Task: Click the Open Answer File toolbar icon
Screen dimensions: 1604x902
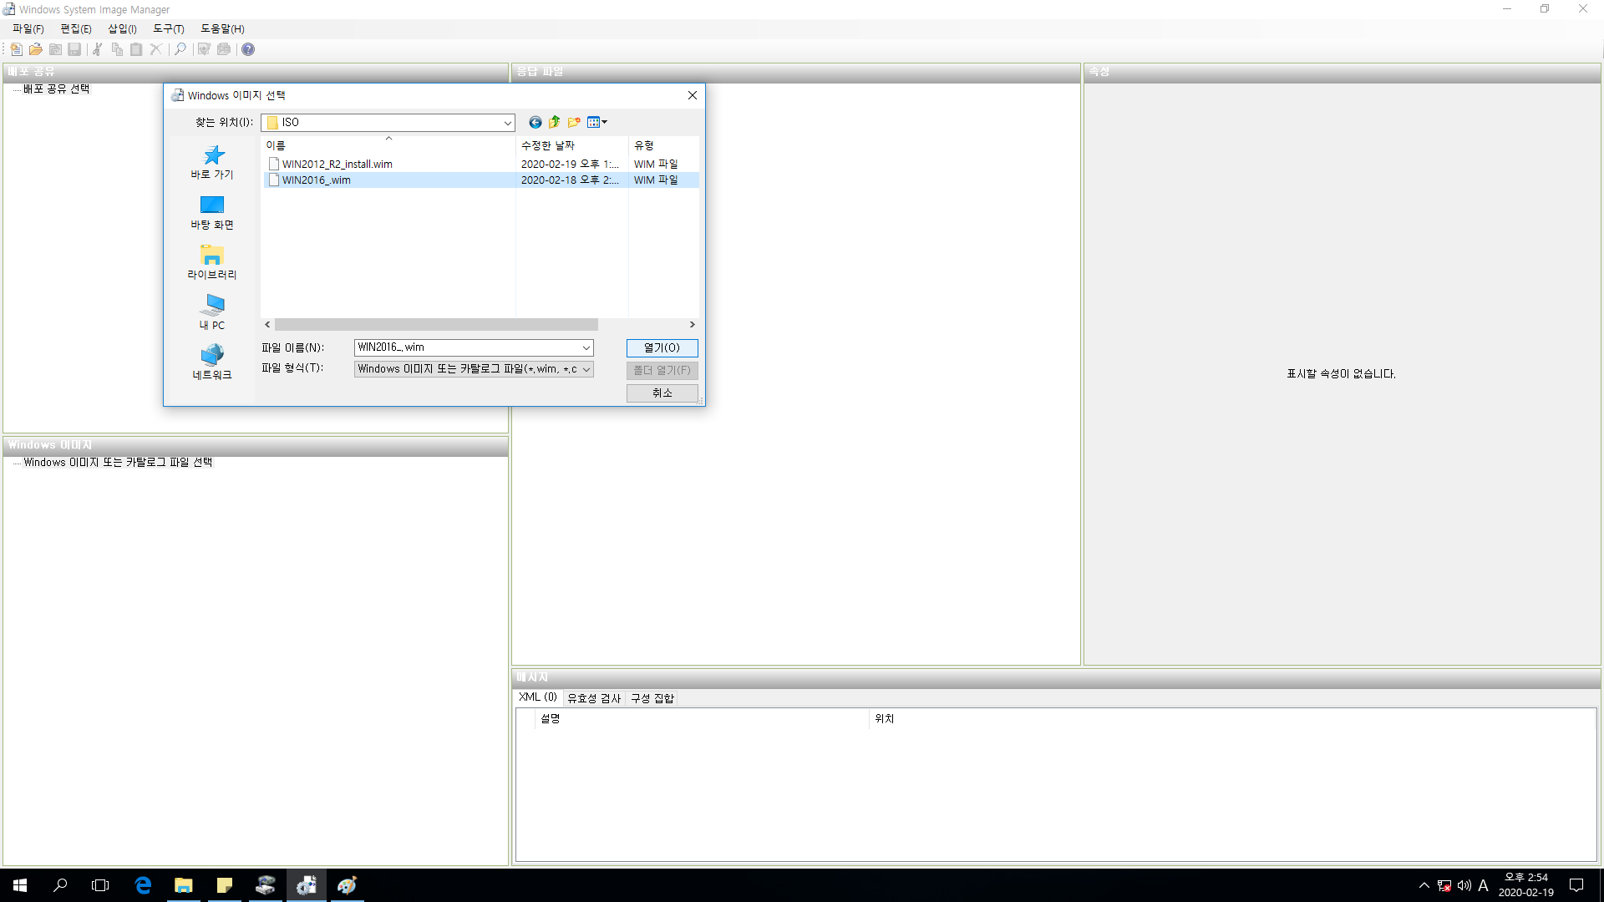Action: click(35, 49)
